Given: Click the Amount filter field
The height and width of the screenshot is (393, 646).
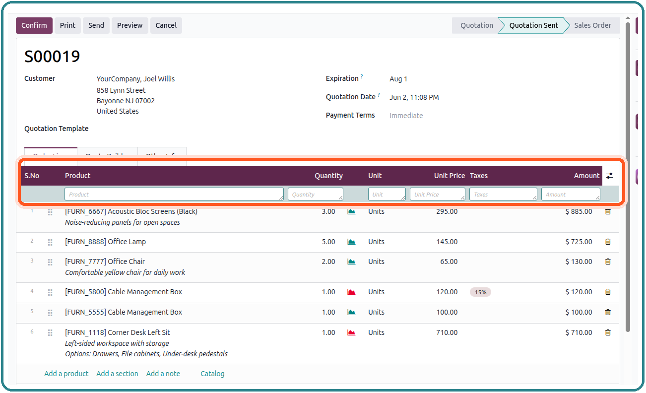Looking at the screenshot, I should pyautogui.click(x=571, y=195).
